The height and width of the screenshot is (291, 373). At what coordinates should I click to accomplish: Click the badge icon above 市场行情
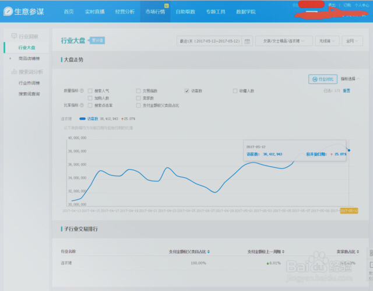coord(167,5)
